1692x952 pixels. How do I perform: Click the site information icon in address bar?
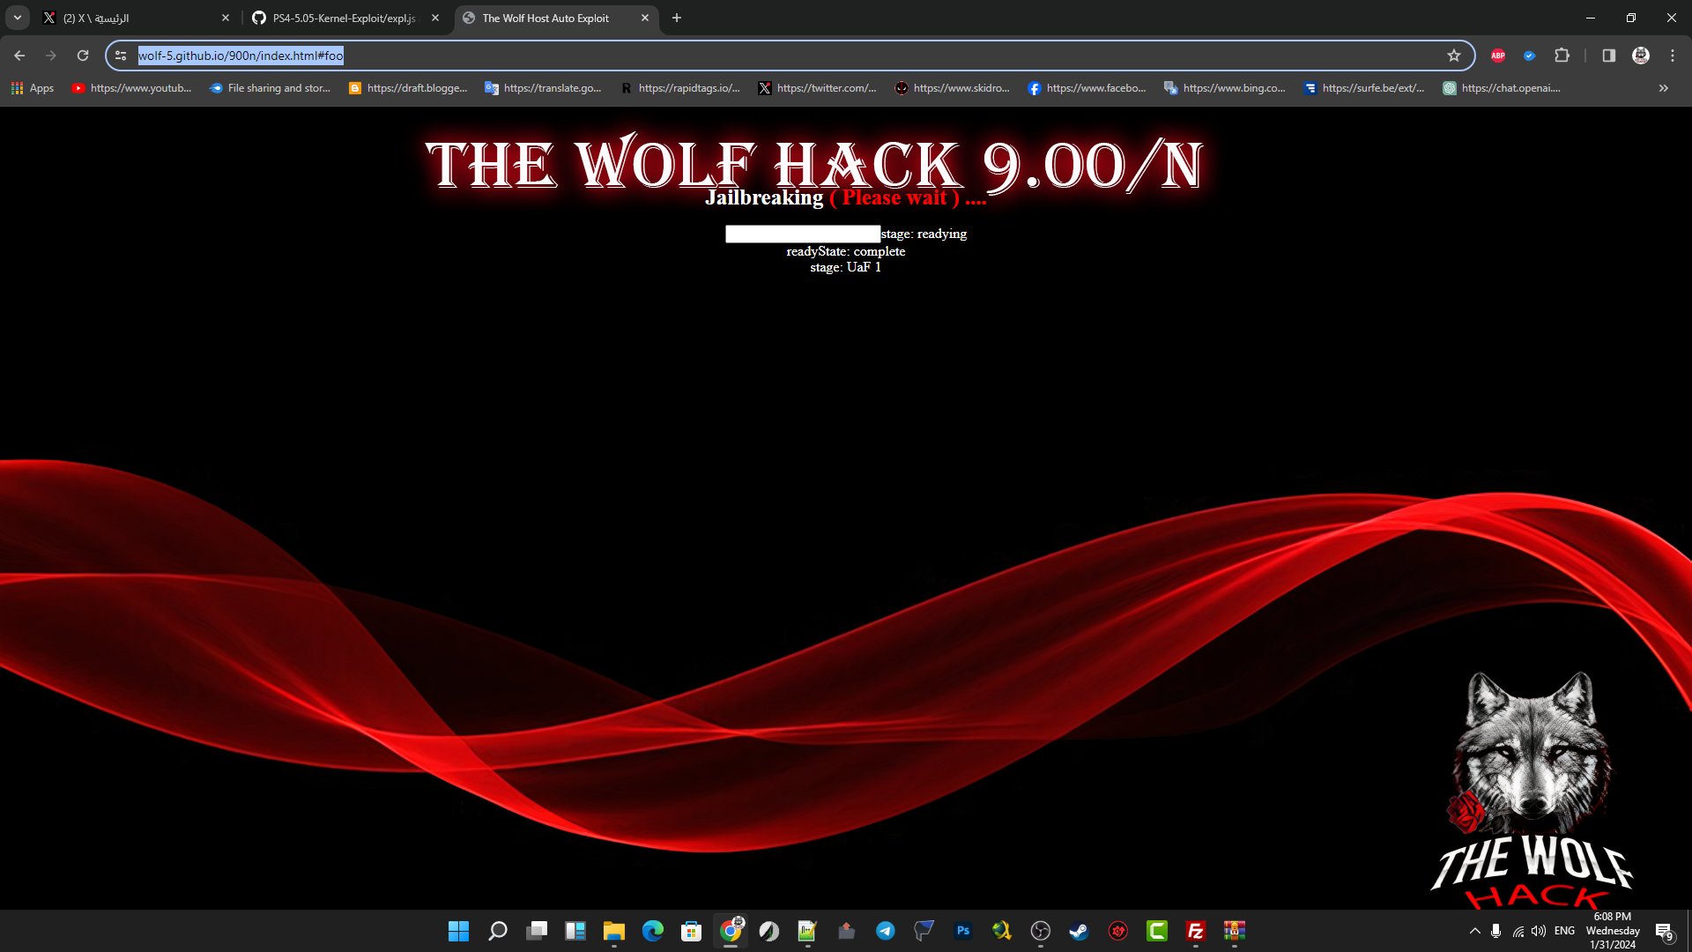coord(121,56)
